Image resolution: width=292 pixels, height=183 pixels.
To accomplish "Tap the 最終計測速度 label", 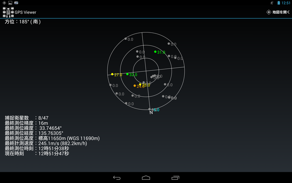I will pos(19,143).
